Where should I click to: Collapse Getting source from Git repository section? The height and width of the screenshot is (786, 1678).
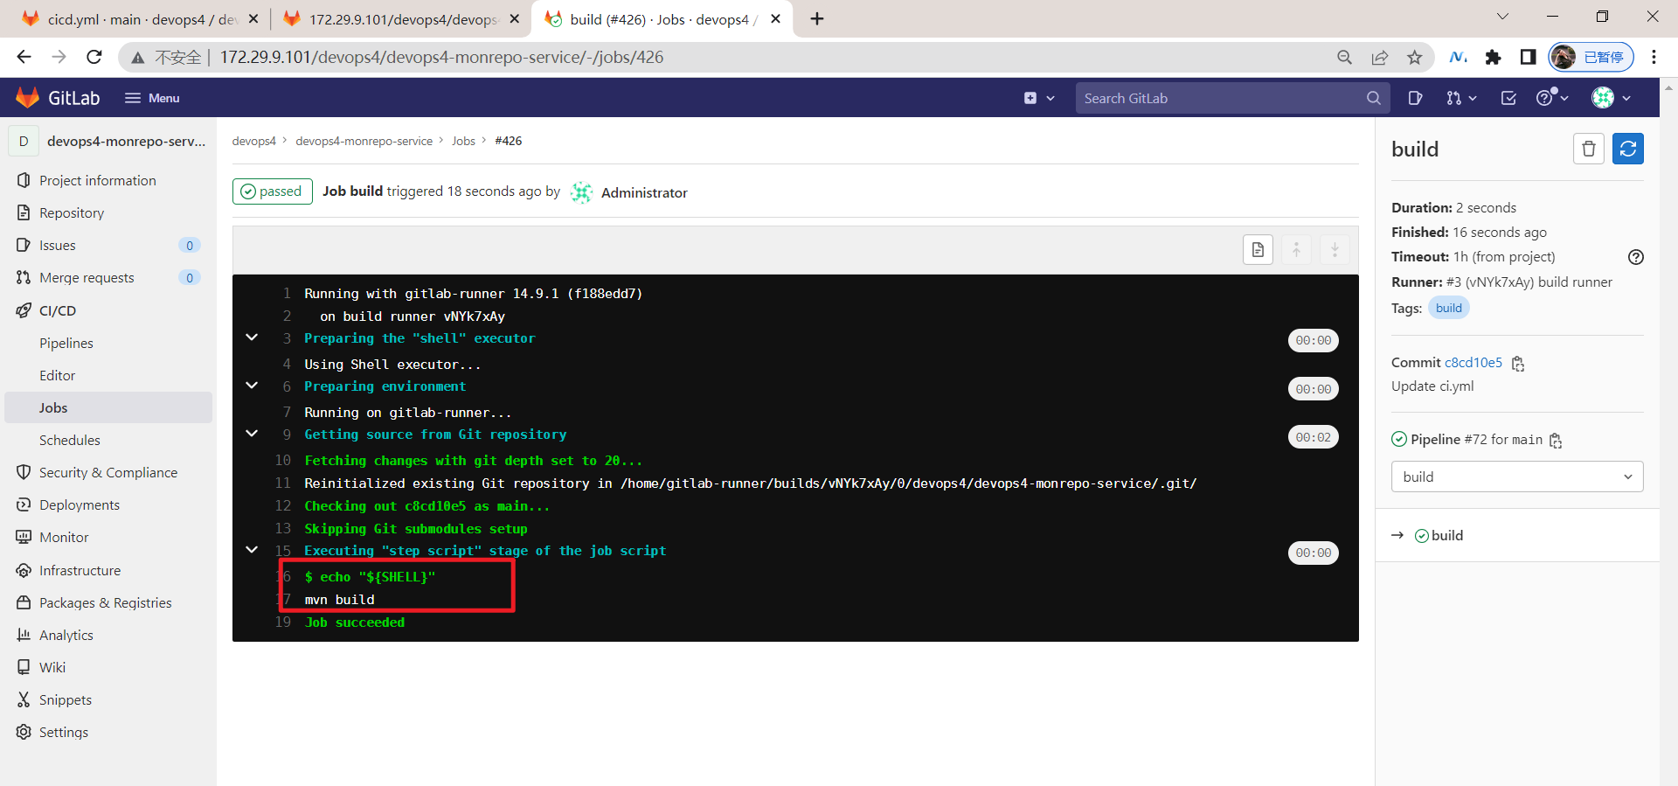252,434
